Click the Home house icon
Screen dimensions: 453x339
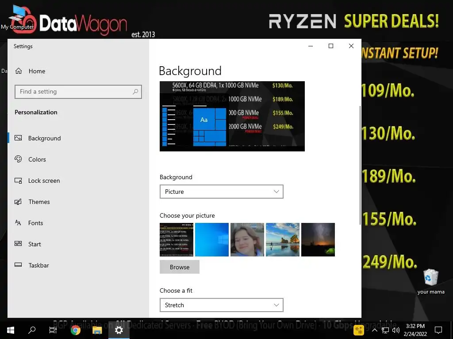pos(19,71)
